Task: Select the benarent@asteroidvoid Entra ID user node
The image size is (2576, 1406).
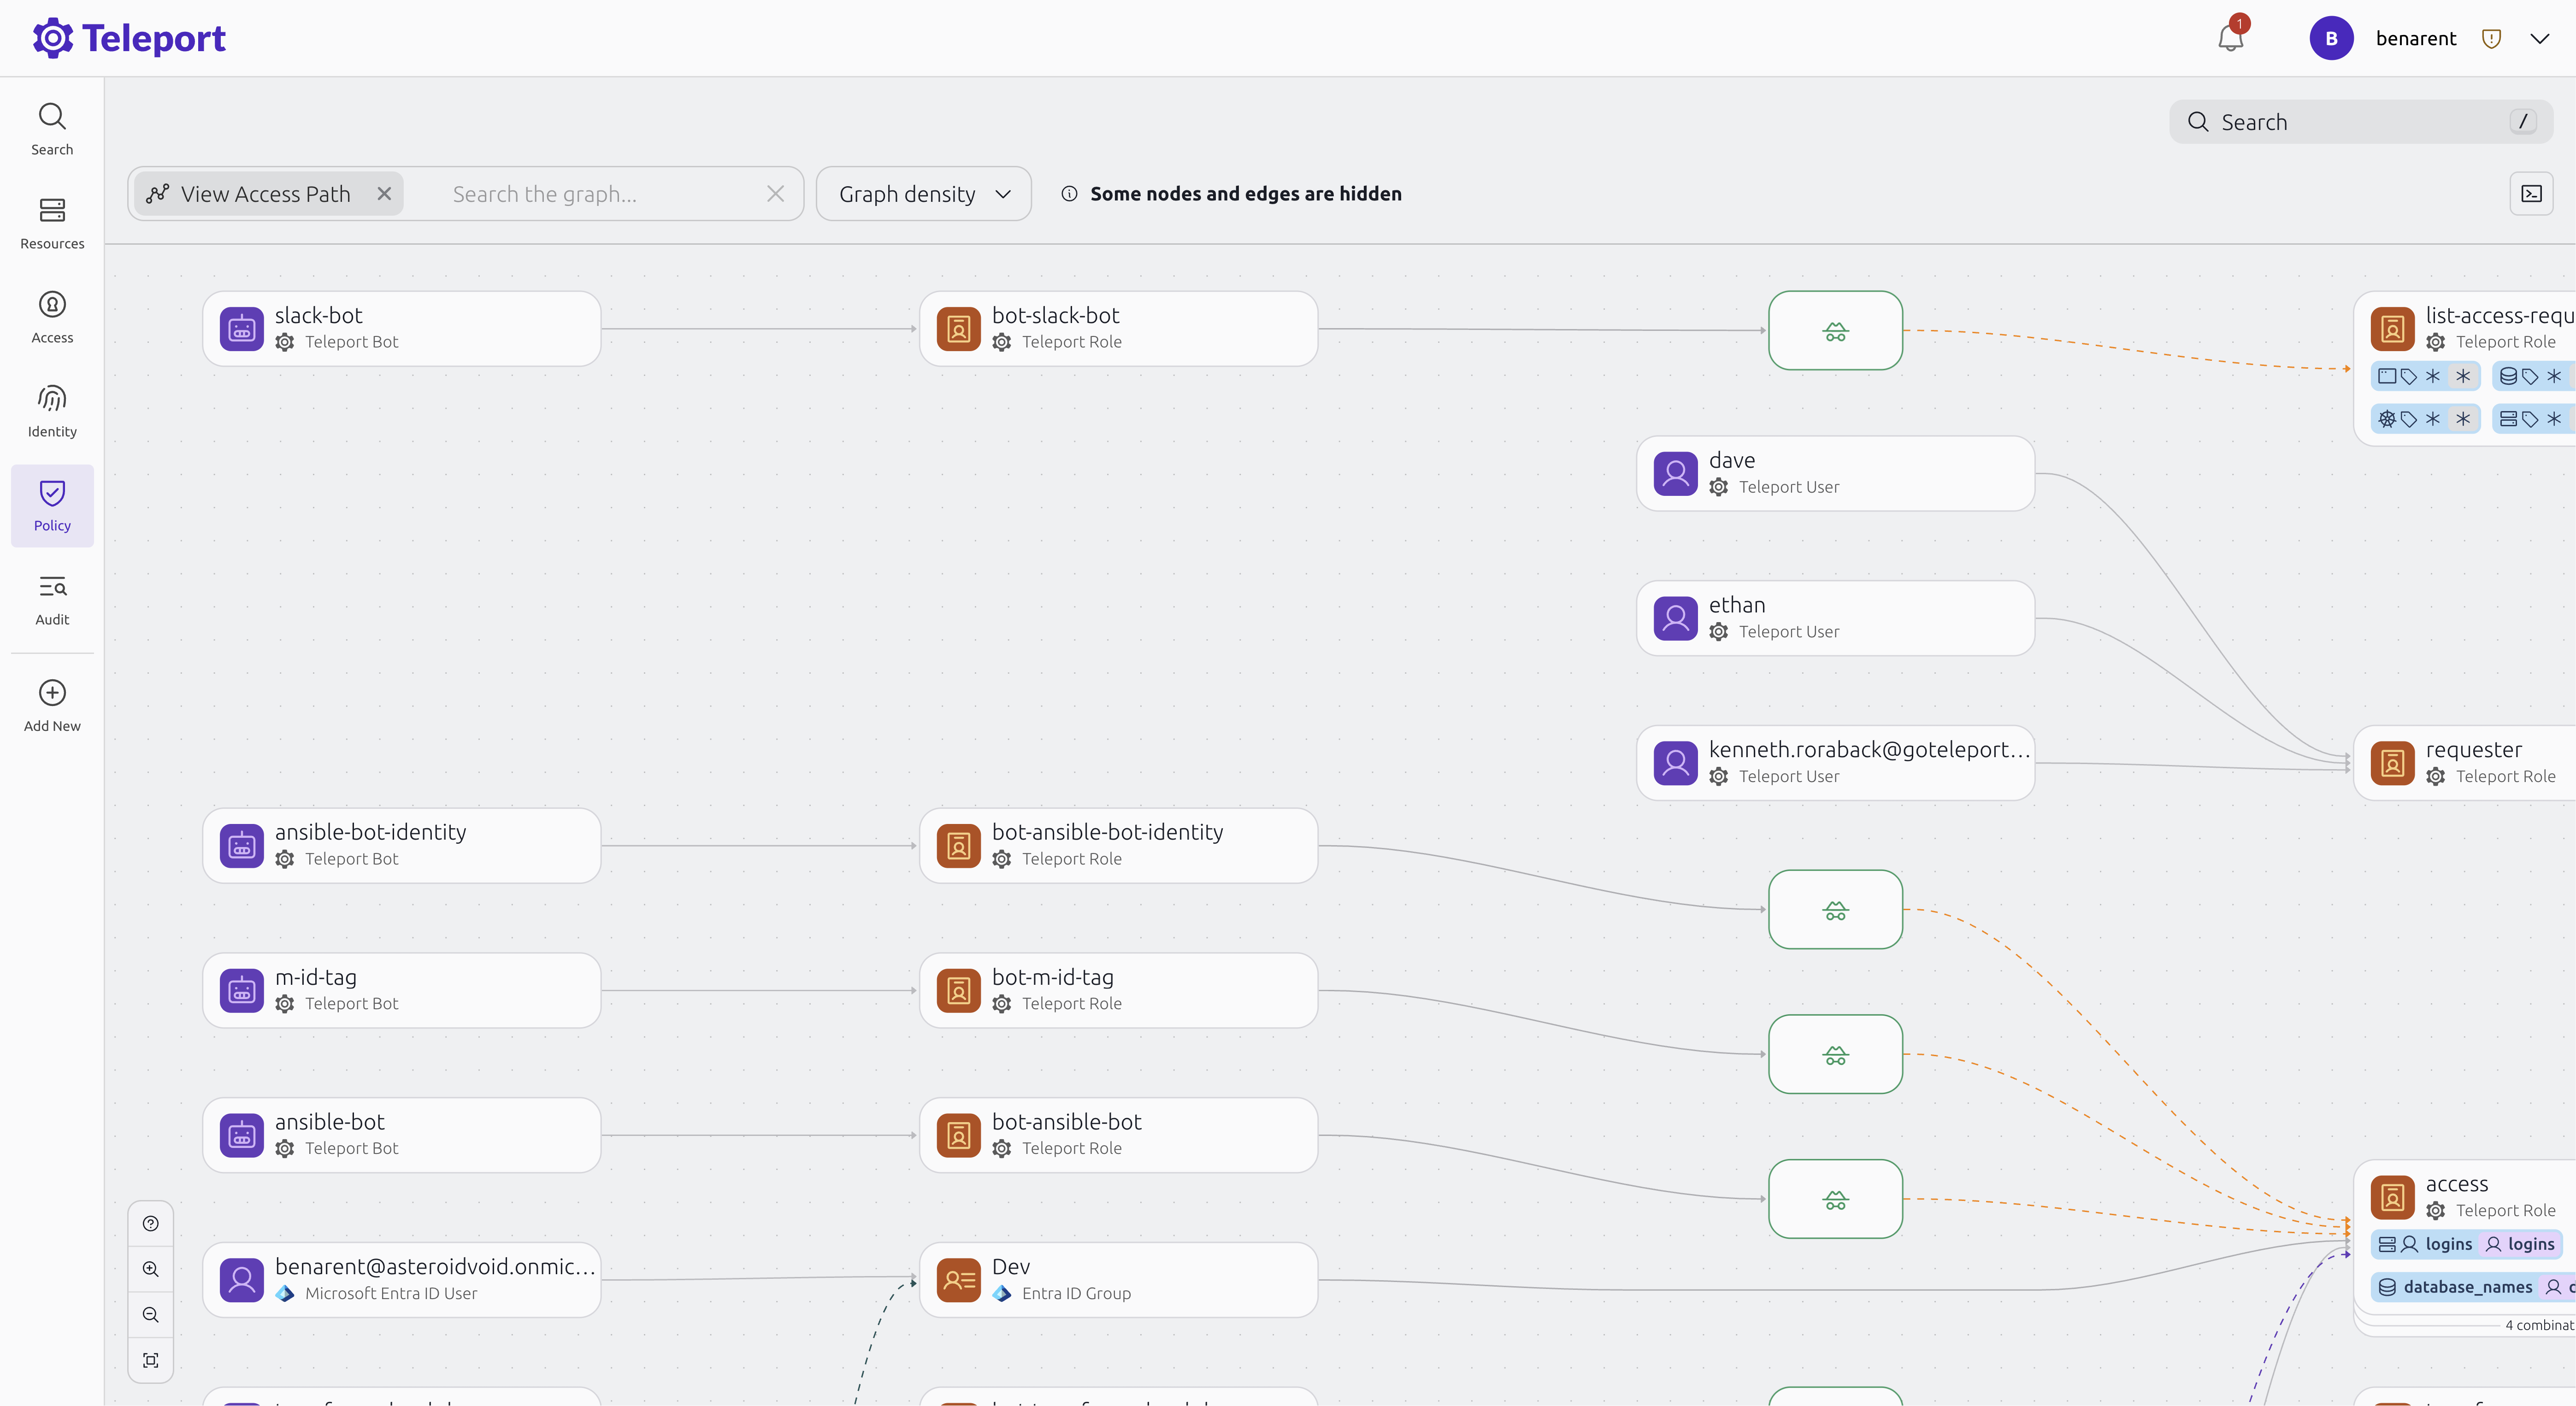Action: tap(401, 1280)
